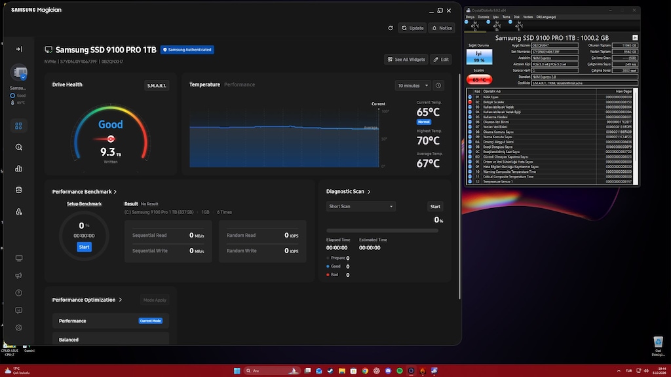Open File Explorer from the taskbar

coord(342,370)
